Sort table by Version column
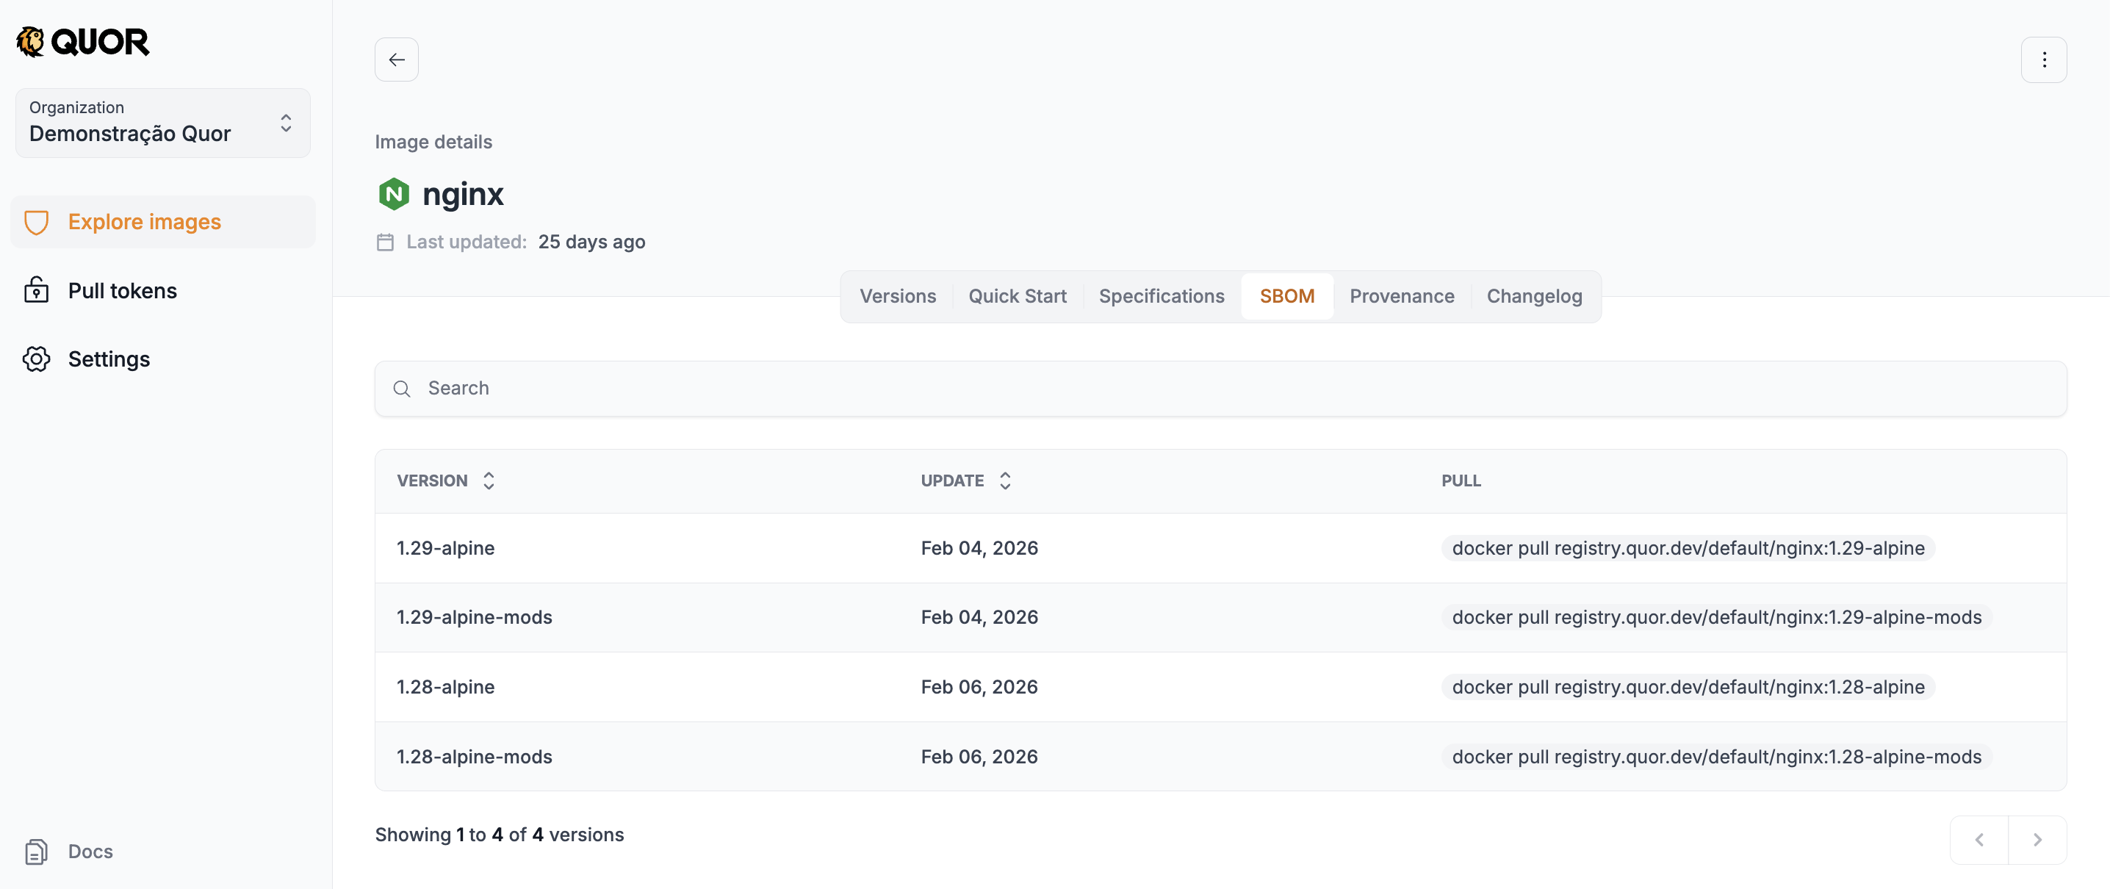2110x889 pixels. click(488, 481)
